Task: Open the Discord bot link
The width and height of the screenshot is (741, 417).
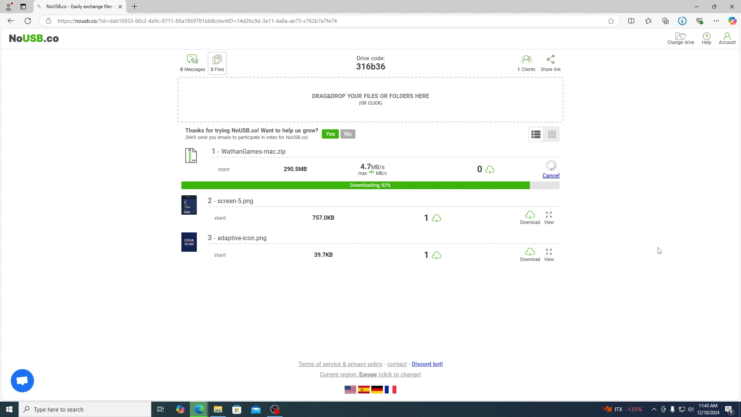Action: pos(427,364)
